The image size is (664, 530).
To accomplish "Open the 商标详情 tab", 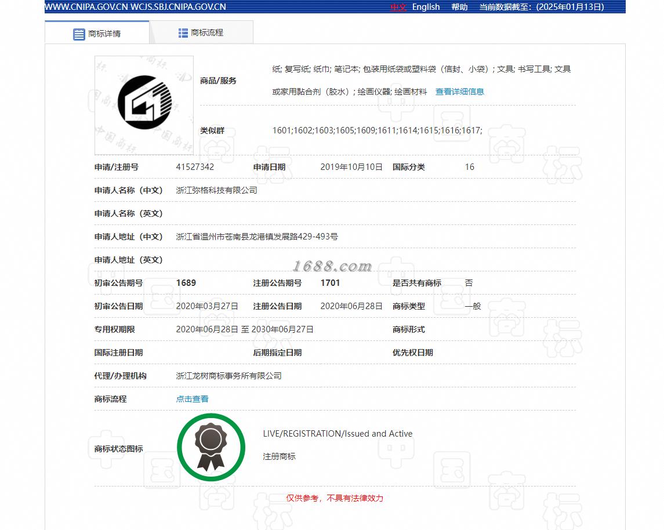I will coord(97,33).
